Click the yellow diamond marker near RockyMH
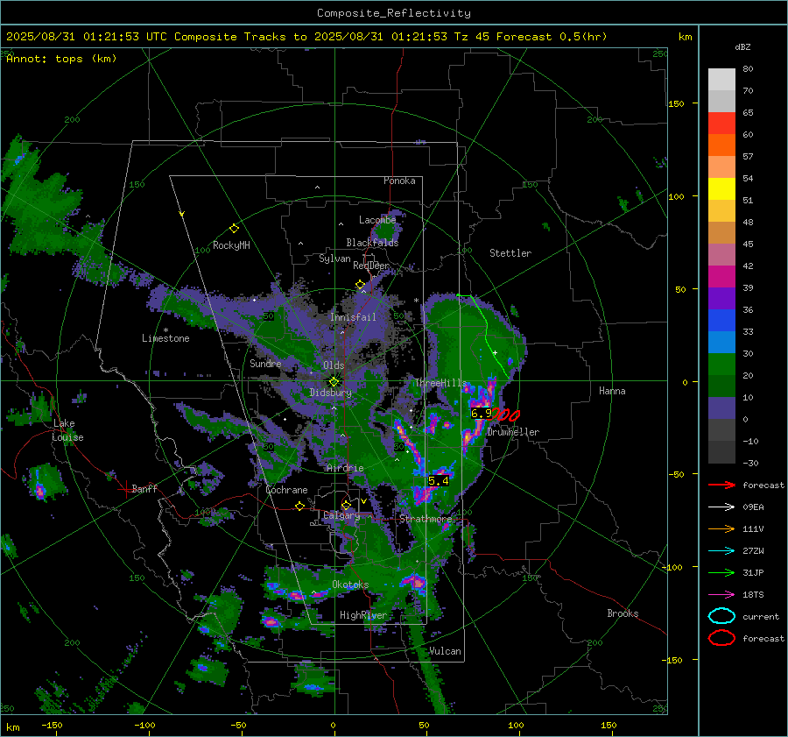Screen dimensions: 788x737 [234, 229]
